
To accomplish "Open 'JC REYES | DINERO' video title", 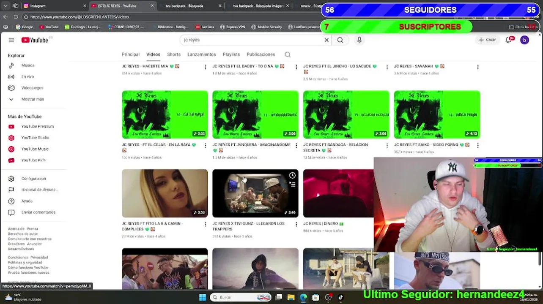I will 324,224.
